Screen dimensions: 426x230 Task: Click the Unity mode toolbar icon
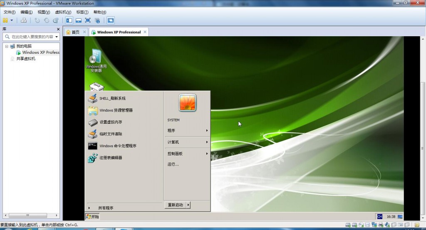[x=97, y=20]
